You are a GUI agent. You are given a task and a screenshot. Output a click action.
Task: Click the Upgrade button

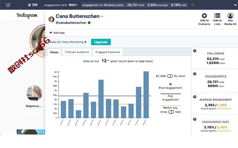[x=101, y=42]
